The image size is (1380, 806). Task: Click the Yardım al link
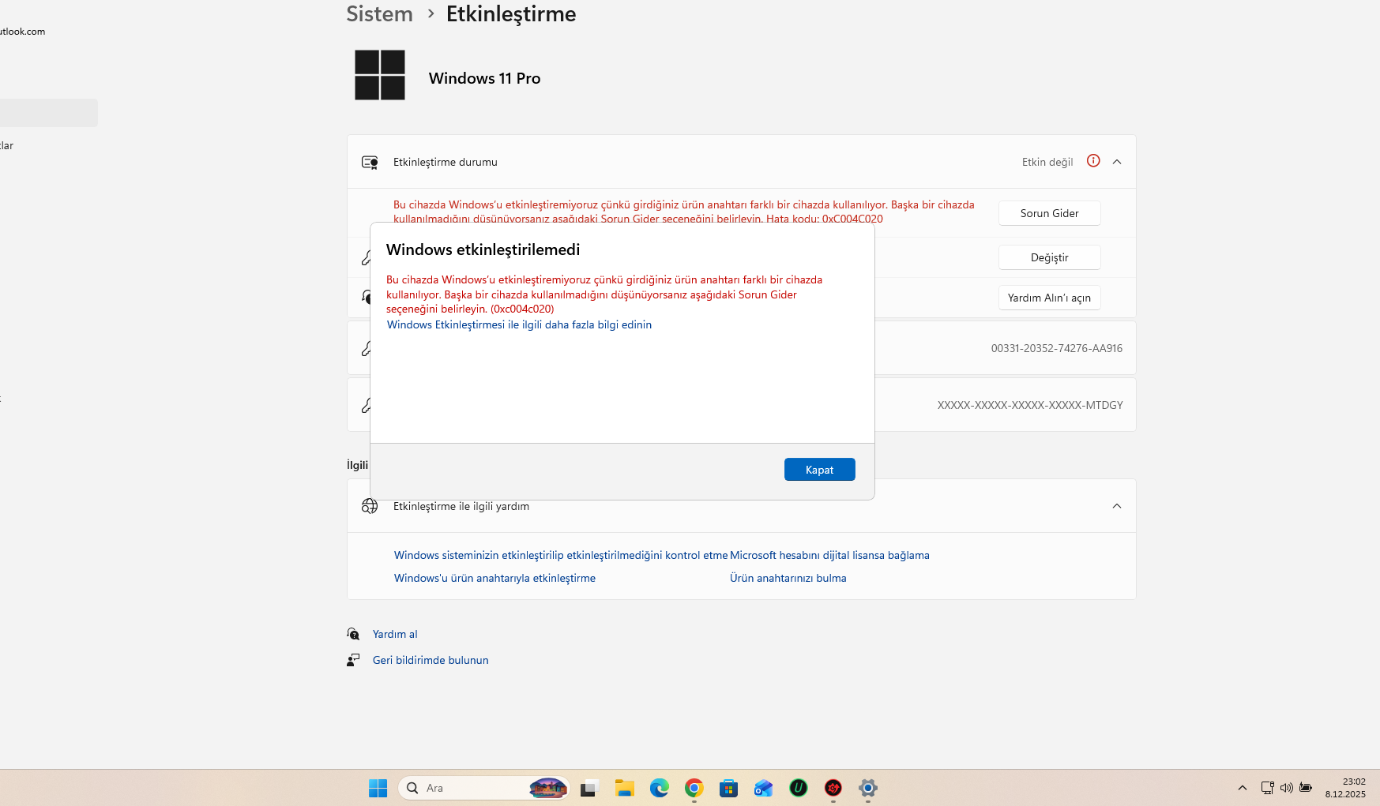[395, 634]
